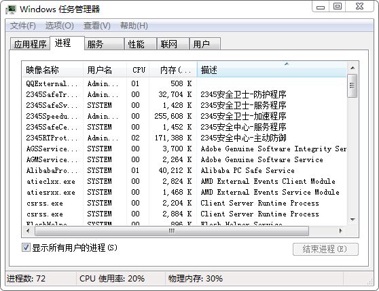379x291 pixels.
Task: Open the 性能 tab
Action: 140,44
